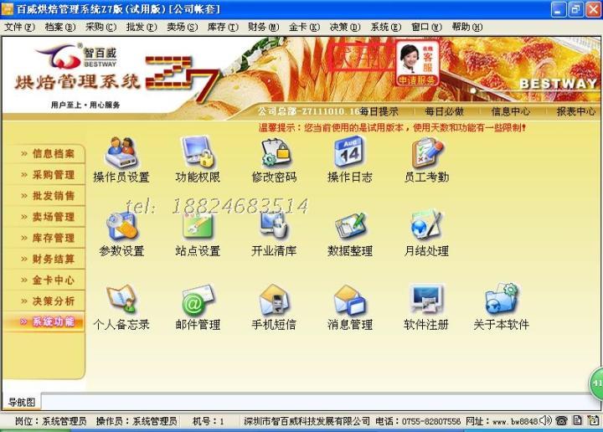
Task: Click the 电话：0755-82807558 status text
Action: click(x=418, y=421)
